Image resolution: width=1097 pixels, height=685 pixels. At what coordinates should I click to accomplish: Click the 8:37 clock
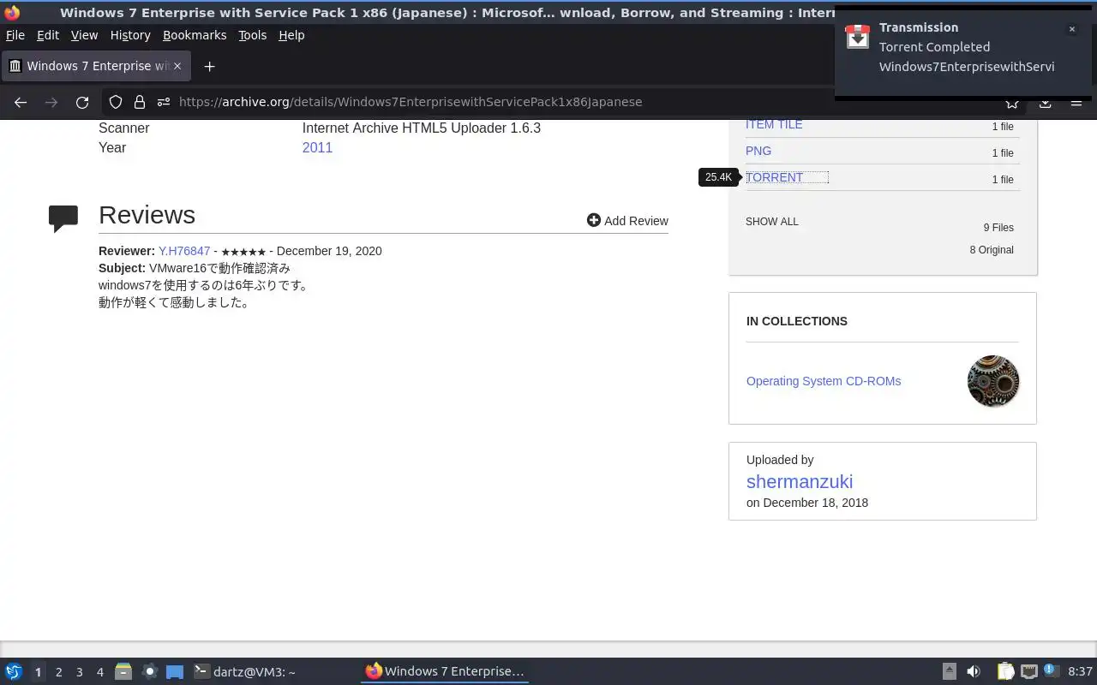point(1080,671)
